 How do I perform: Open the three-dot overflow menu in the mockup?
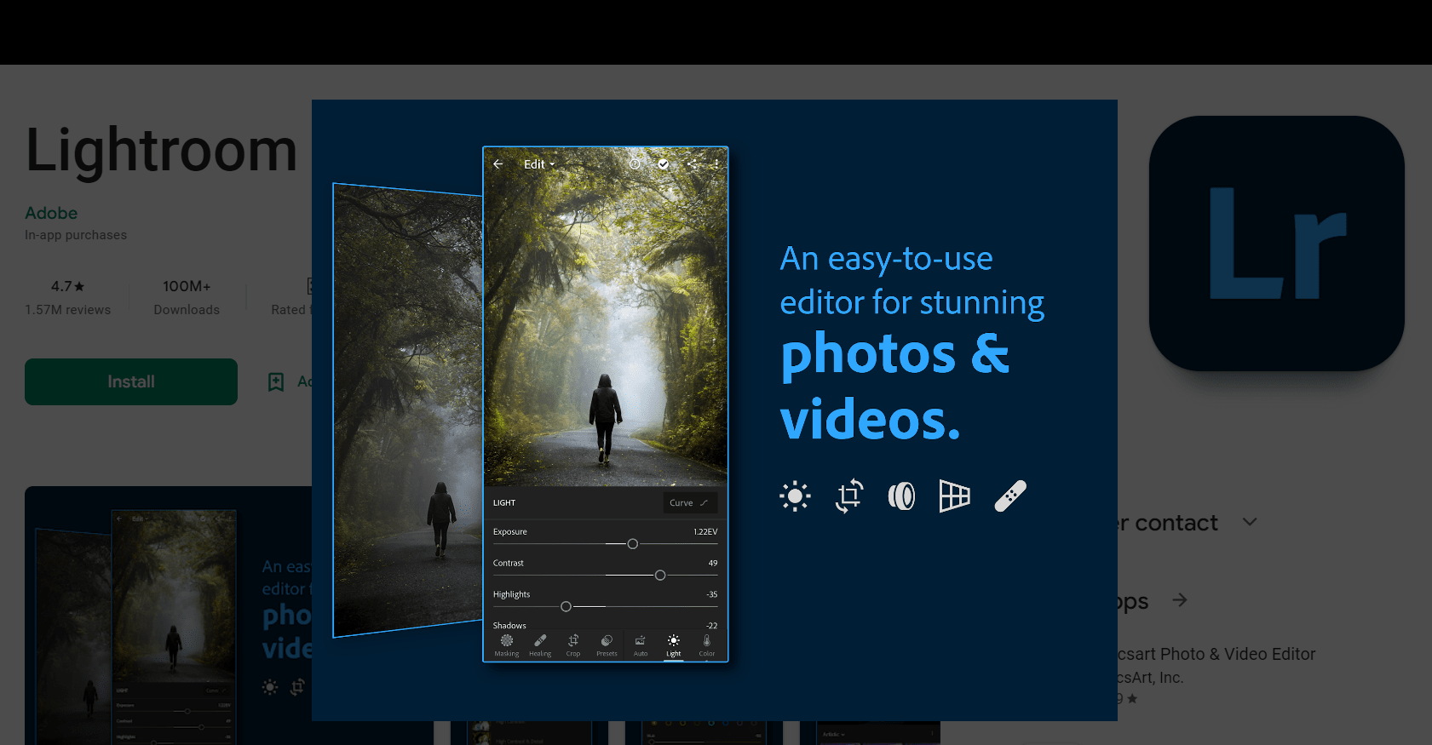[716, 163]
